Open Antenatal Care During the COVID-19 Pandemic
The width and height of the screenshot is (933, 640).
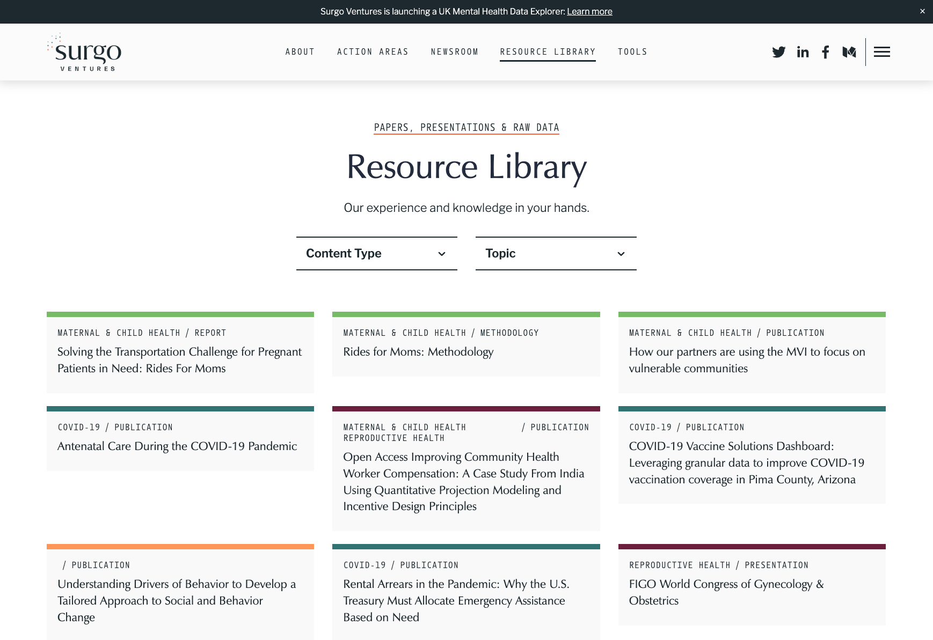(x=177, y=446)
